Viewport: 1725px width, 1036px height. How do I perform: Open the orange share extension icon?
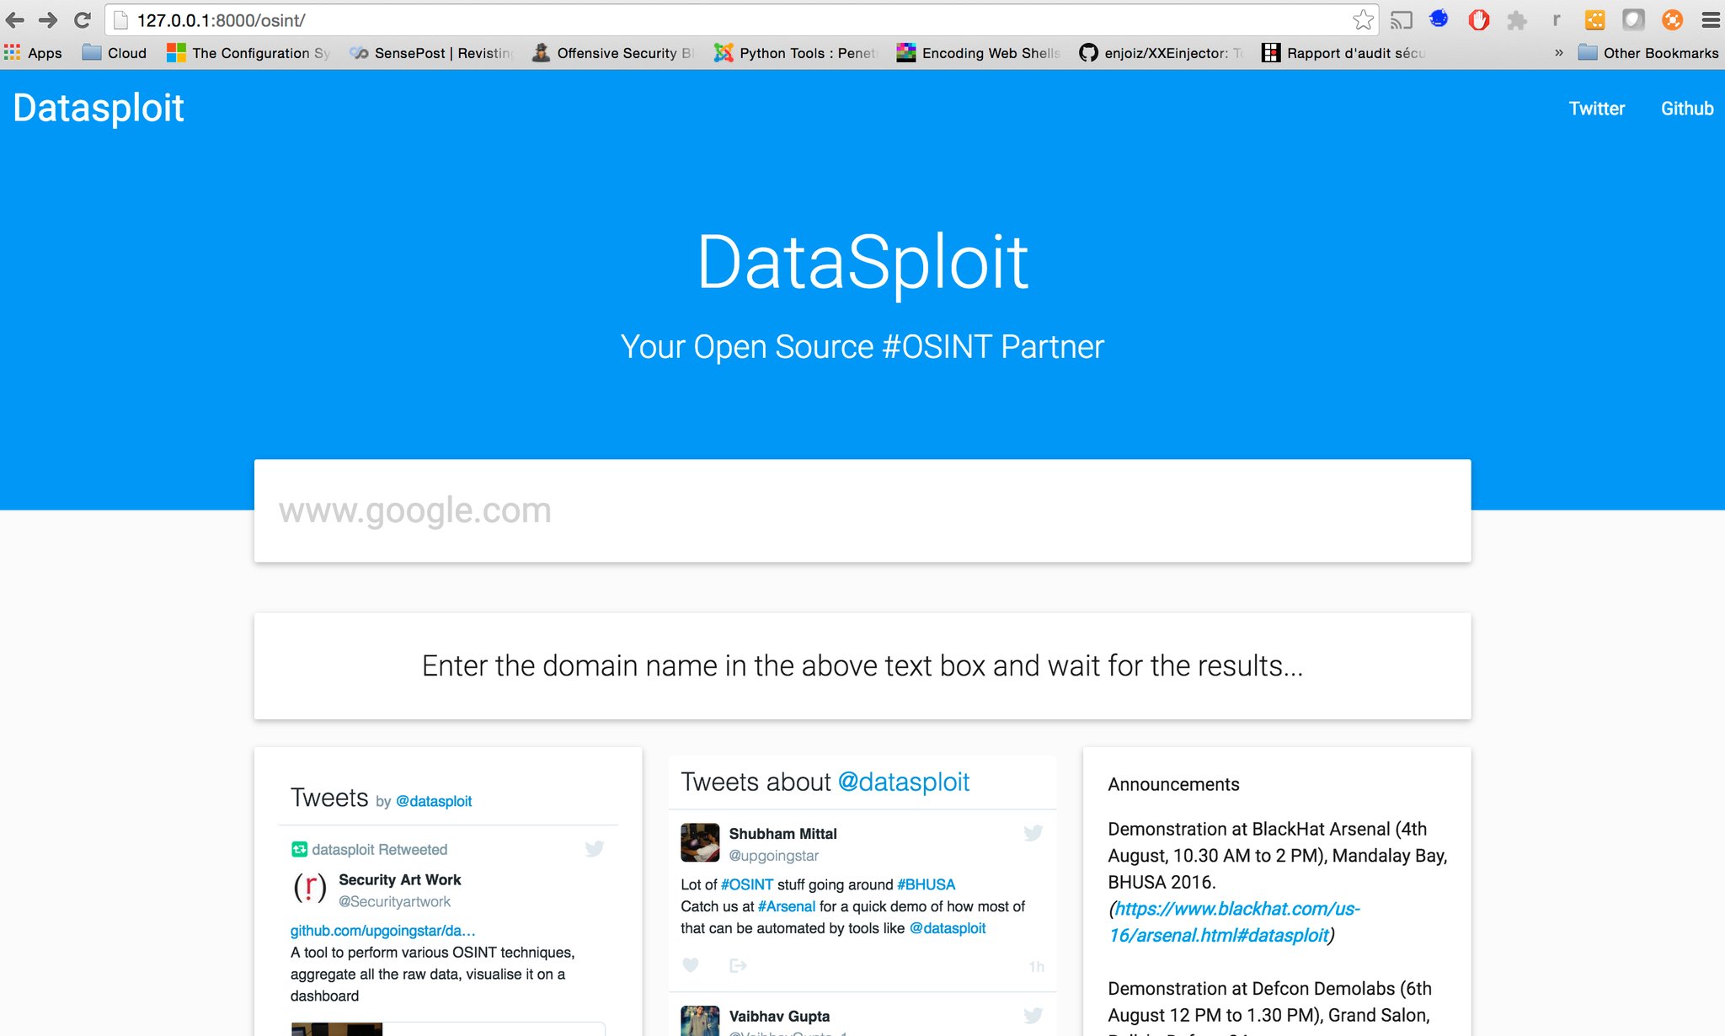pyautogui.click(x=1594, y=20)
